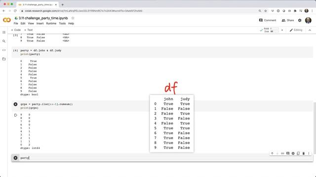Image resolution: width=316 pixels, height=177 pixels.
Task: Open the Edit menu
Action: click(23, 24)
